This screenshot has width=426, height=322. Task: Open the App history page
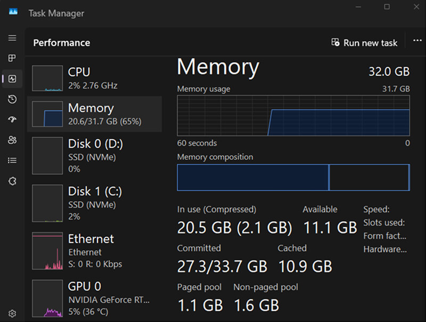click(12, 99)
